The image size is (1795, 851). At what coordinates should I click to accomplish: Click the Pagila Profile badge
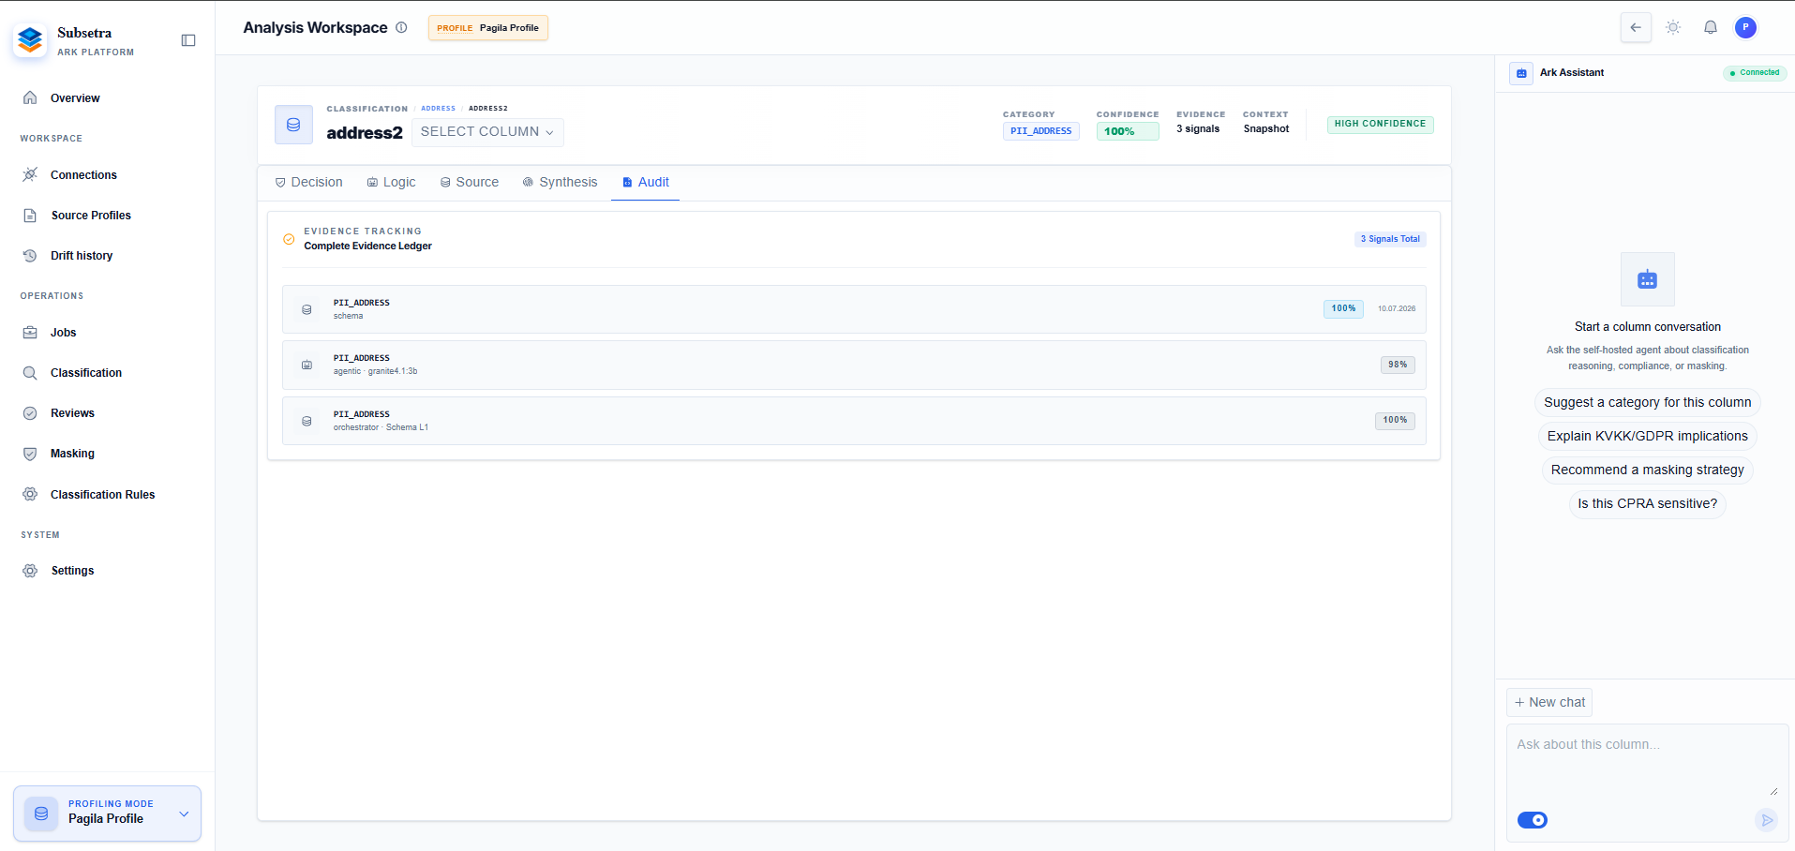click(x=487, y=27)
